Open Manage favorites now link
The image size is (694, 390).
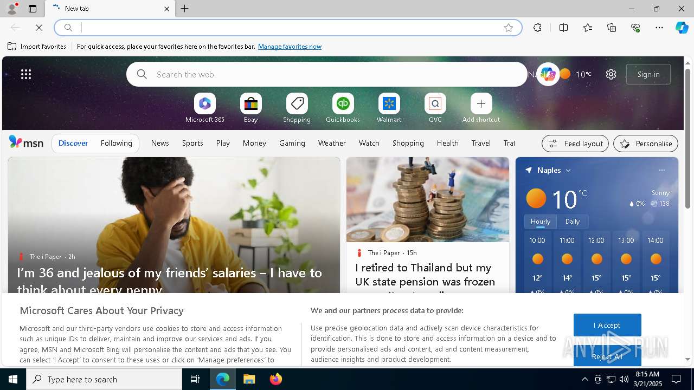pos(290,47)
